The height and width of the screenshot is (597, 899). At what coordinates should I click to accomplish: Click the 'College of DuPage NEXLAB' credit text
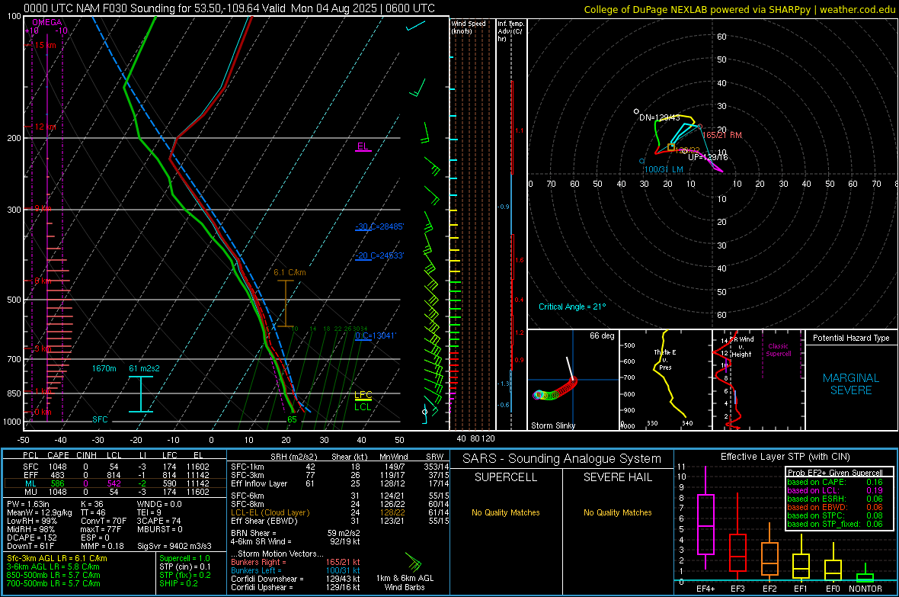click(739, 9)
